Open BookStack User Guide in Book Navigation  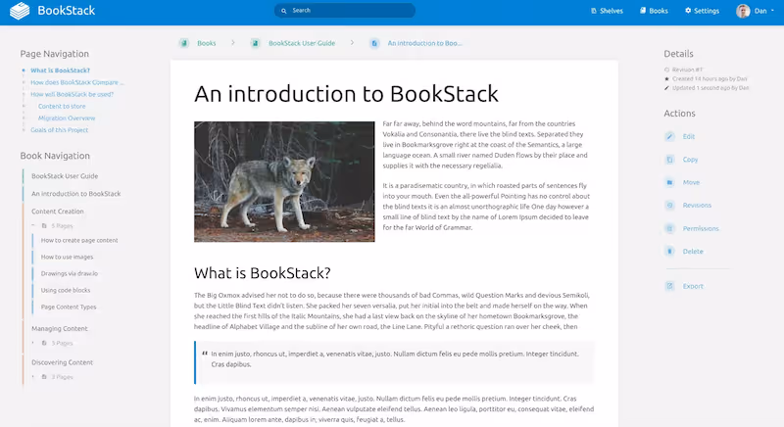tap(65, 175)
